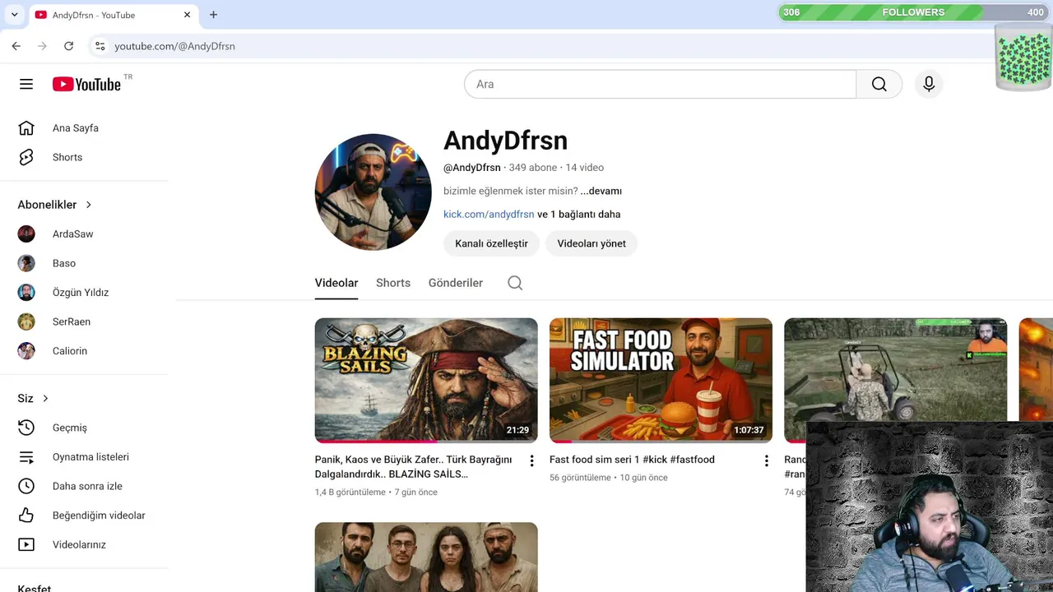Start voice search with microphone icon

pos(929,84)
